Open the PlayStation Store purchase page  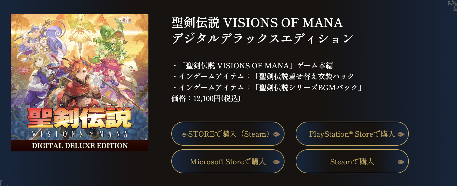352,134
